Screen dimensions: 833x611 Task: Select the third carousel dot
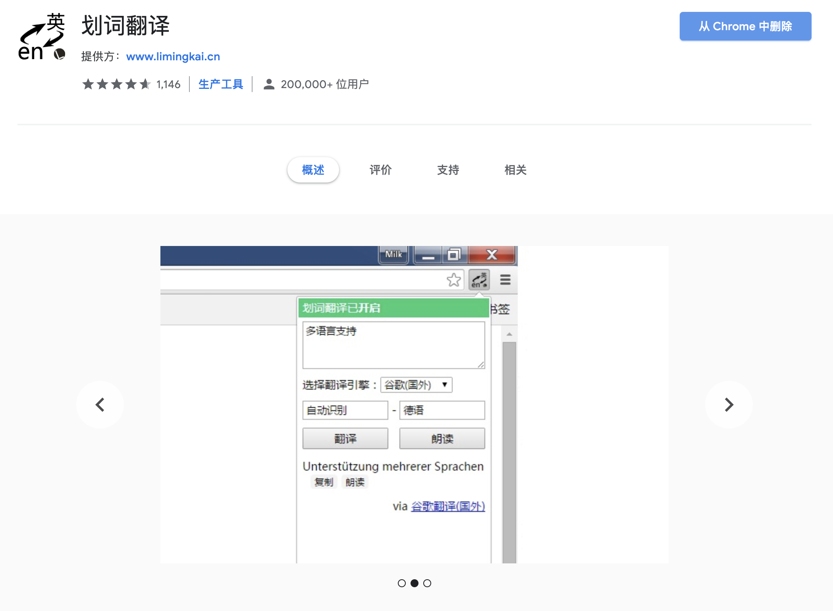[x=427, y=583]
